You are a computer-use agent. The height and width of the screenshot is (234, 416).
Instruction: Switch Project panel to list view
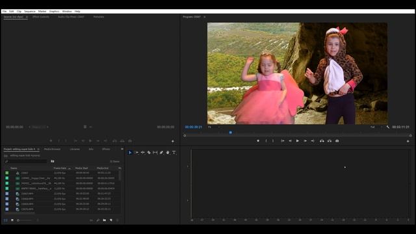coord(6,220)
